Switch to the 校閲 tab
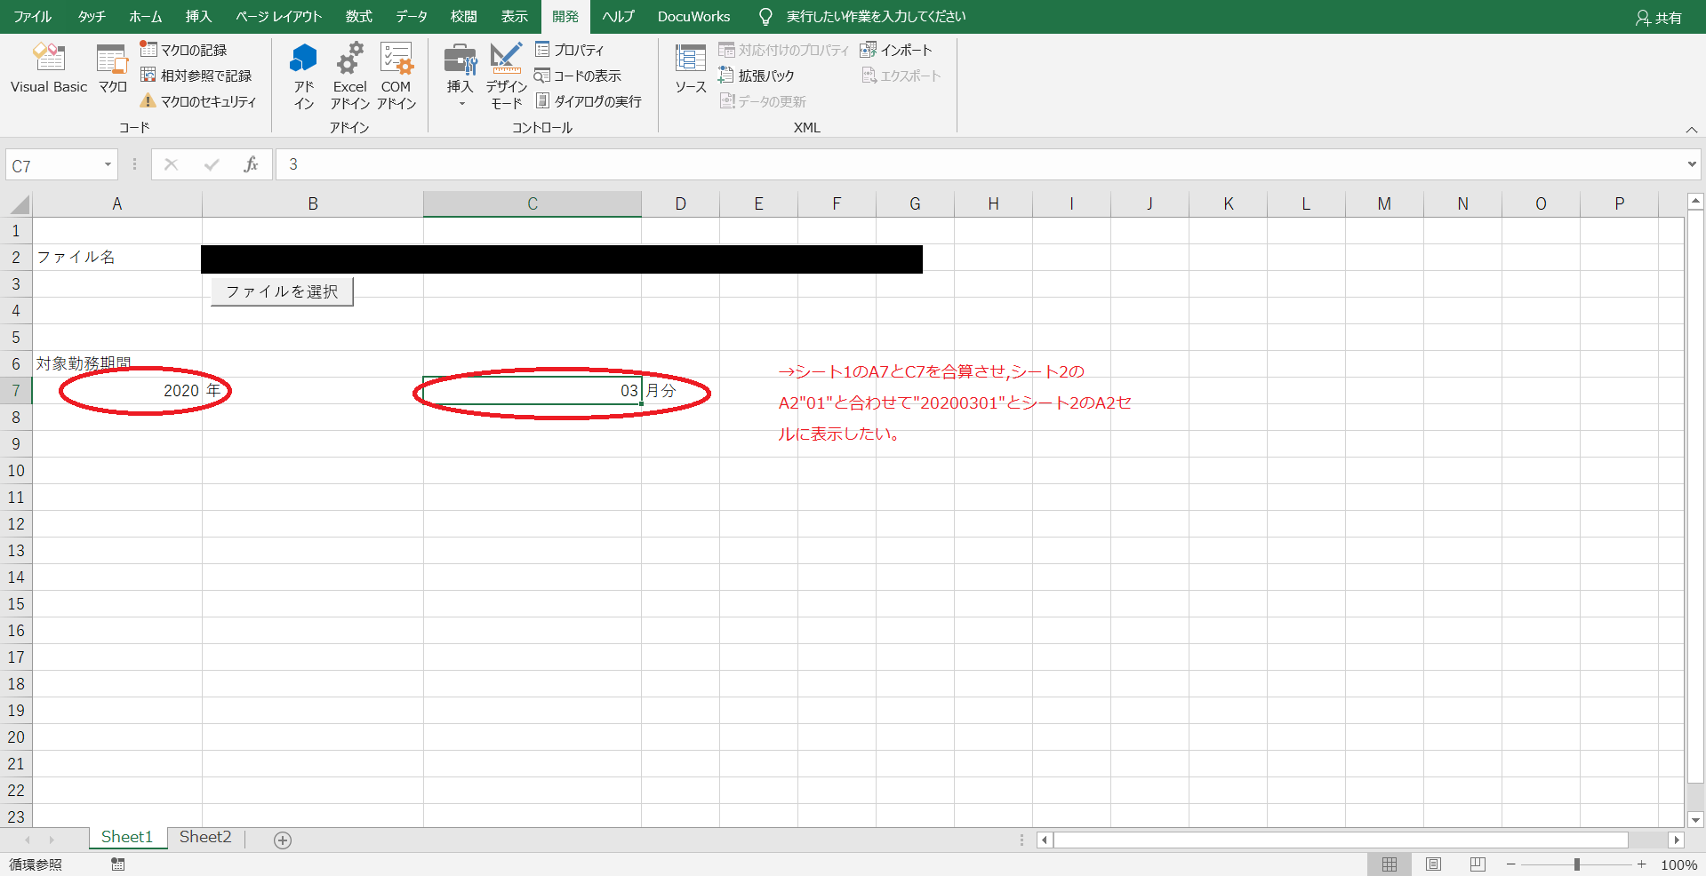 [x=464, y=16]
